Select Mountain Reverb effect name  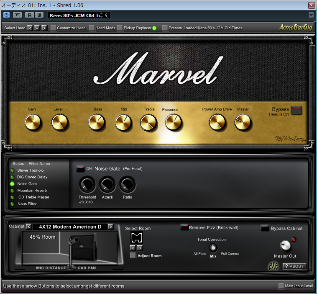click(x=32, y=190)
